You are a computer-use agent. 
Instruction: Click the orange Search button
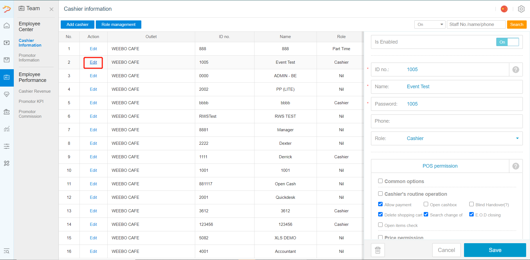pyautogui.click(x=517, y=25)
